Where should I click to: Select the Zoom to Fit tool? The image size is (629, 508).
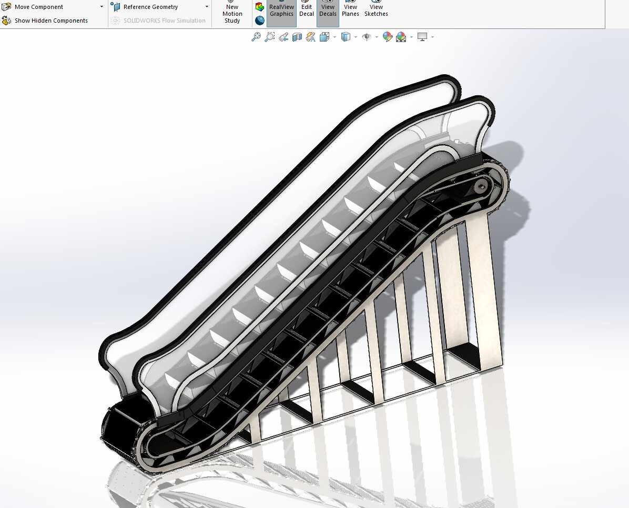pos(257,37)
